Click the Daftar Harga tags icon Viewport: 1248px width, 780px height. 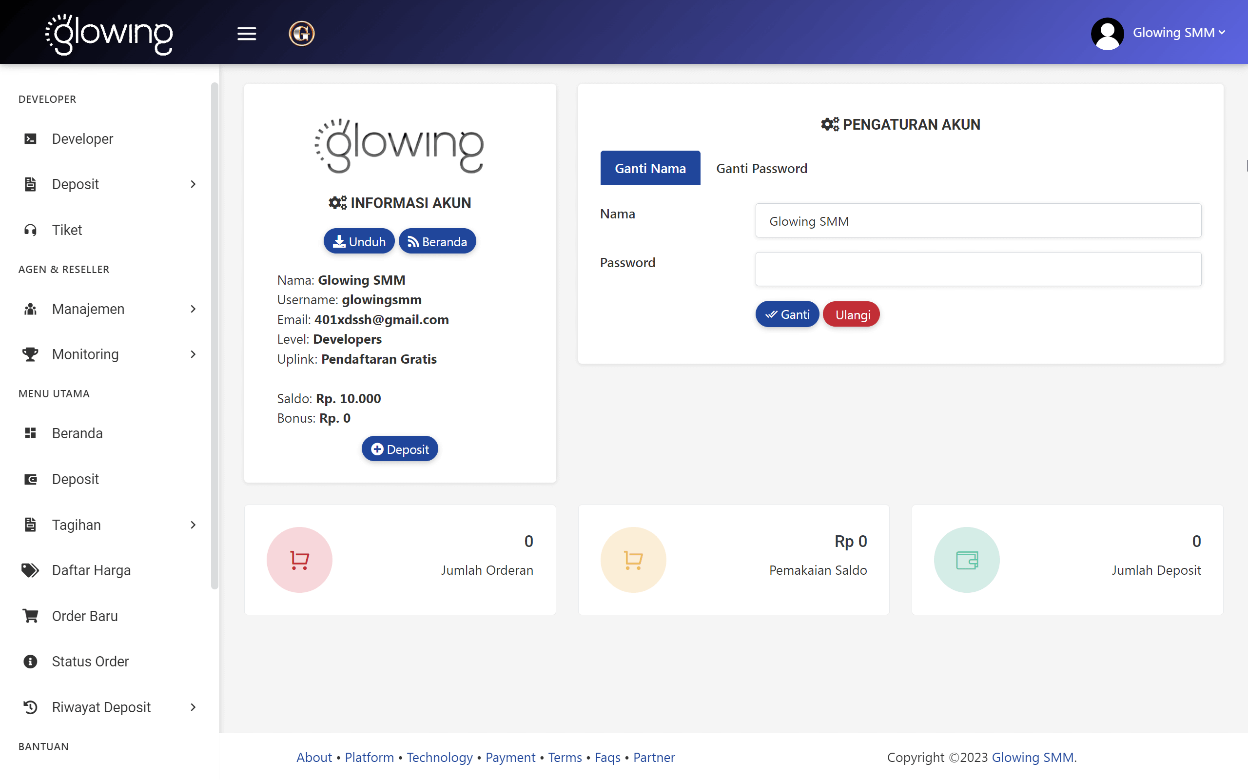pos(29,570)
